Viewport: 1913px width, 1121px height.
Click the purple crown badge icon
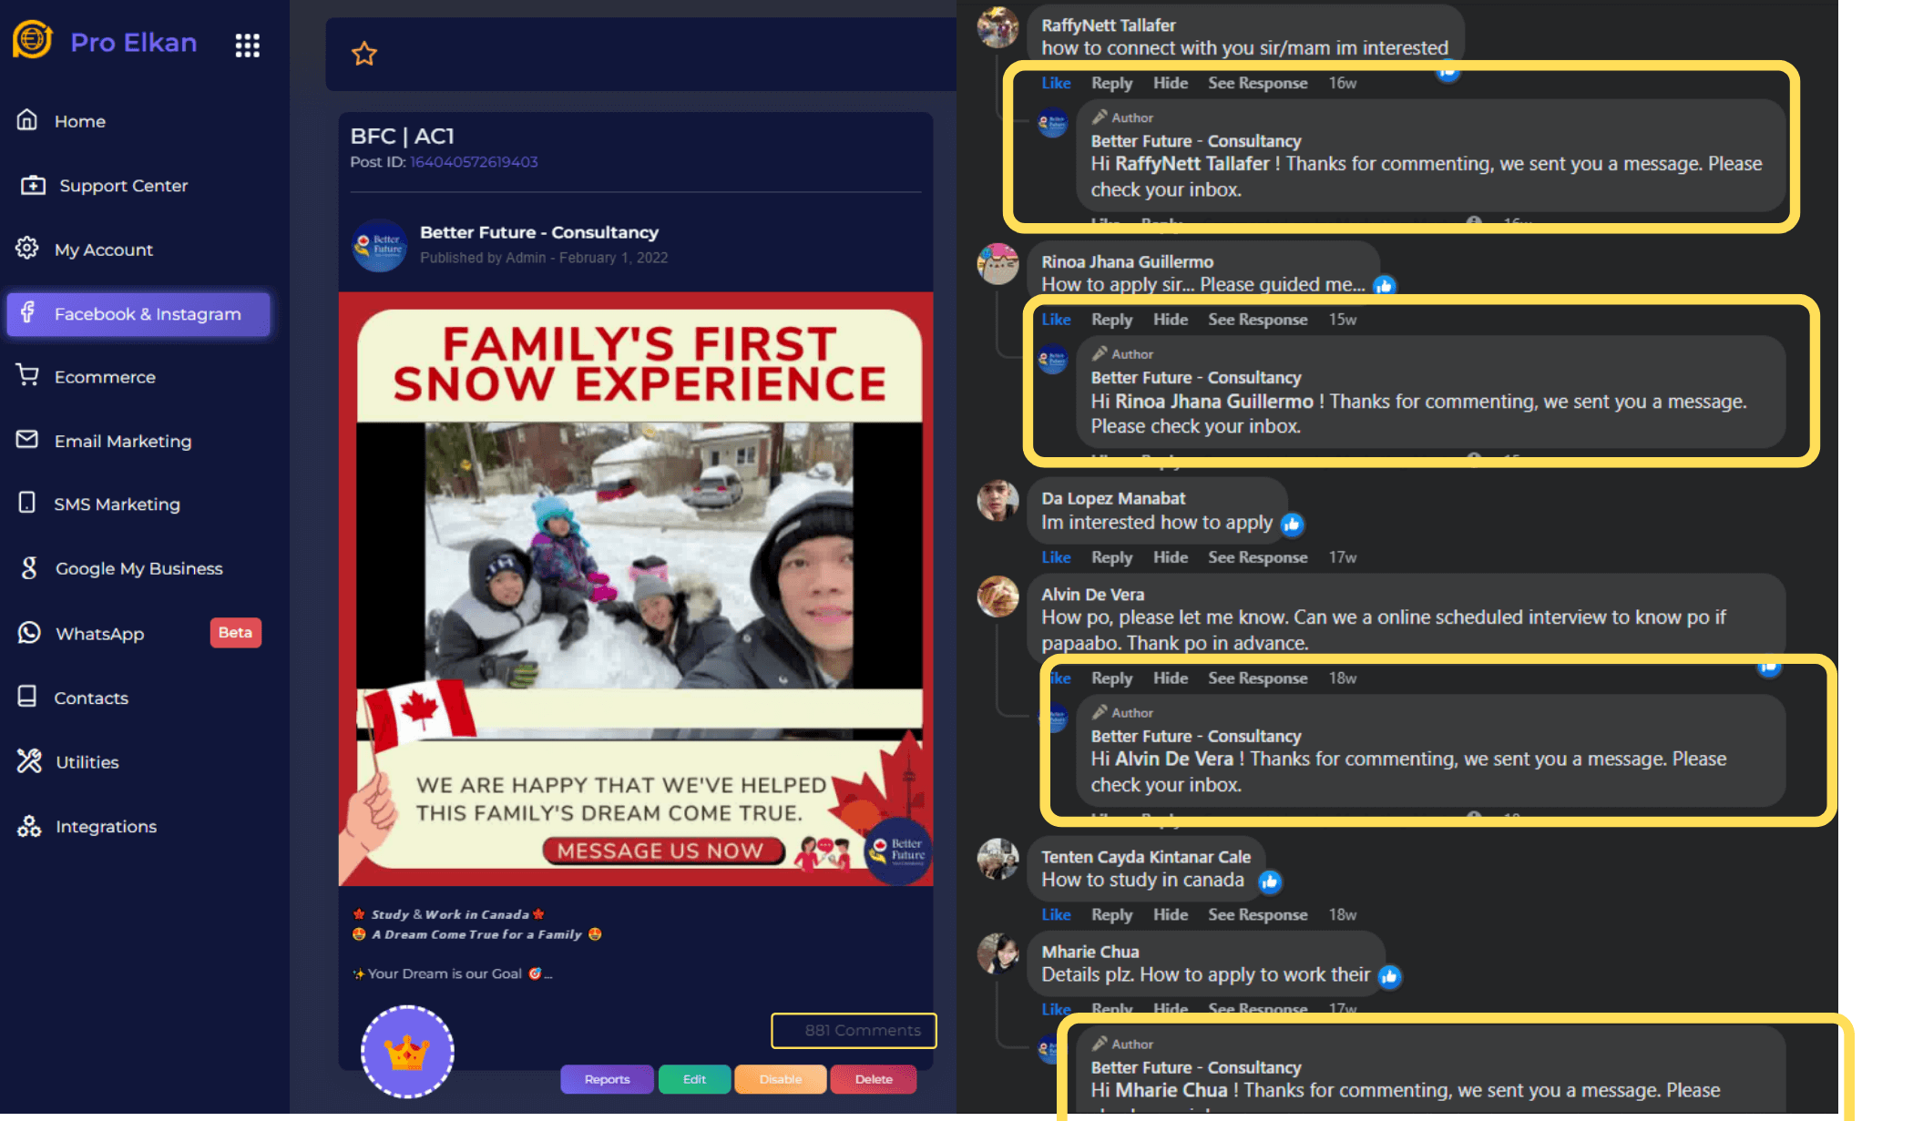pyautogui.click(x=407, y=1052)
